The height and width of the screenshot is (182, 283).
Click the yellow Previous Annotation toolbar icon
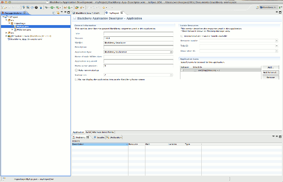pyautogui.click(x=104, y=7)
